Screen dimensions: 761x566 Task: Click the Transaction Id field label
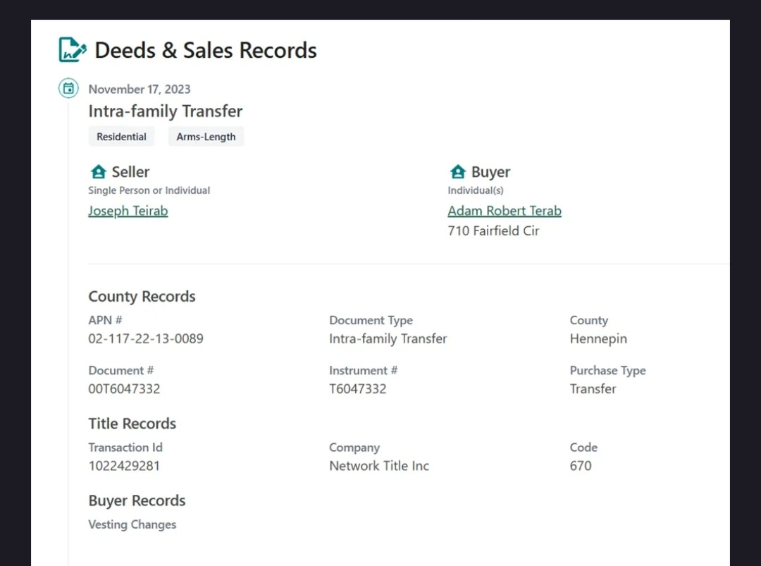tap(125, 447)
